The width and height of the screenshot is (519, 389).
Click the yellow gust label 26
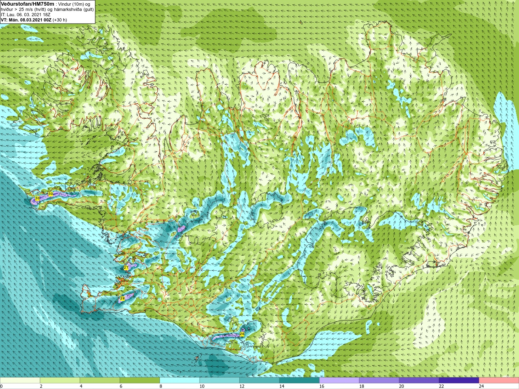(242, 334)
